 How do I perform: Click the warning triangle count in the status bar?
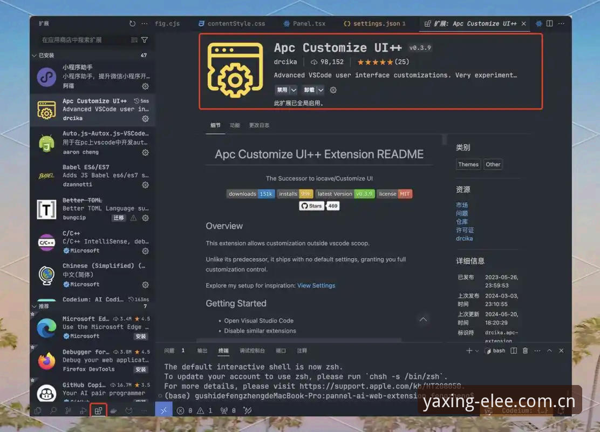pyautogui.click(x=204, y=410)
